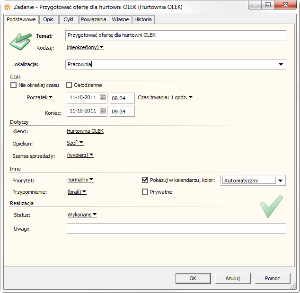Click into the Uwagi text field

tap(176, 229)
